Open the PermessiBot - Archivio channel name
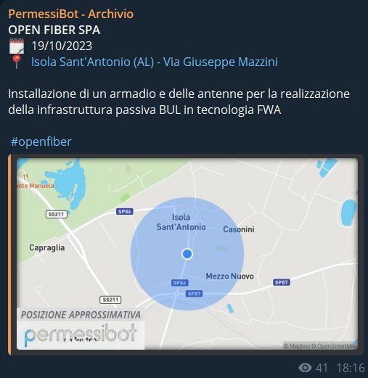Image resolution: width=368 pixels, height=378 pixels. point(71,14)
